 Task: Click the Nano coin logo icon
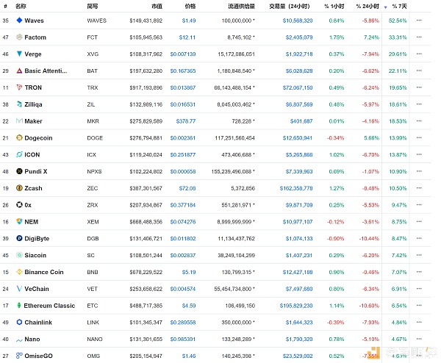pyautogui.click(x=19, y=339)
